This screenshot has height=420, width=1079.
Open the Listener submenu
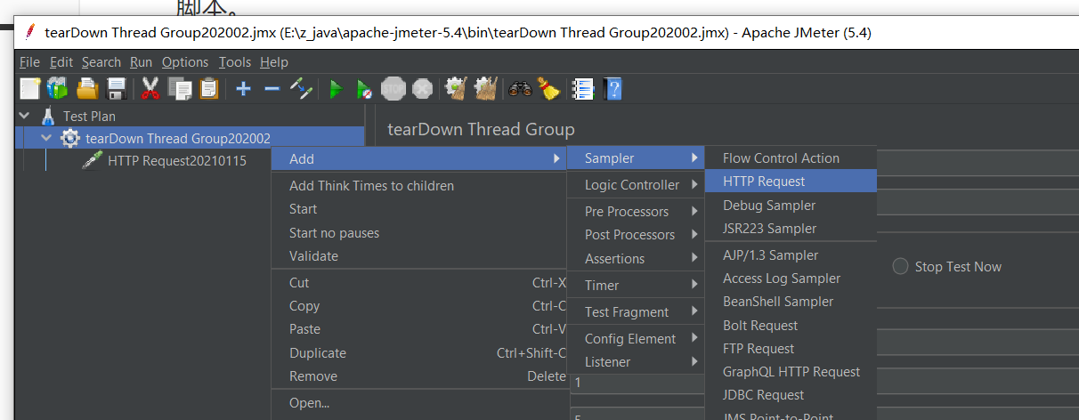pos(635,361)
